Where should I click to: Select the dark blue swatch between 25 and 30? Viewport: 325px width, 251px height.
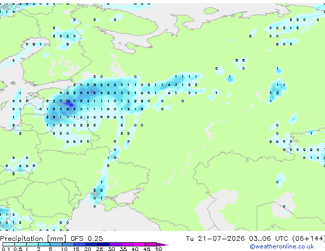pos(104,244)
